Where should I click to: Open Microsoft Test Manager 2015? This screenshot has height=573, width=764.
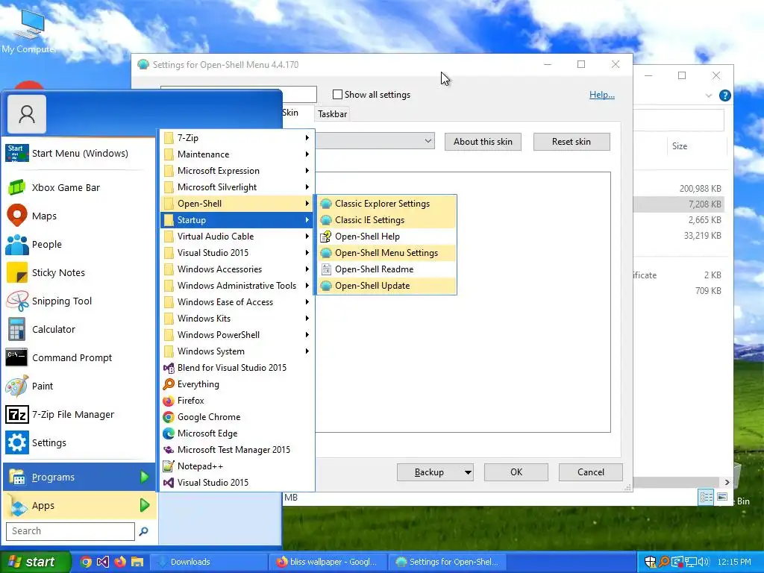237,450
